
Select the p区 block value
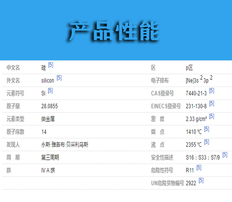(x=189, y=68)
